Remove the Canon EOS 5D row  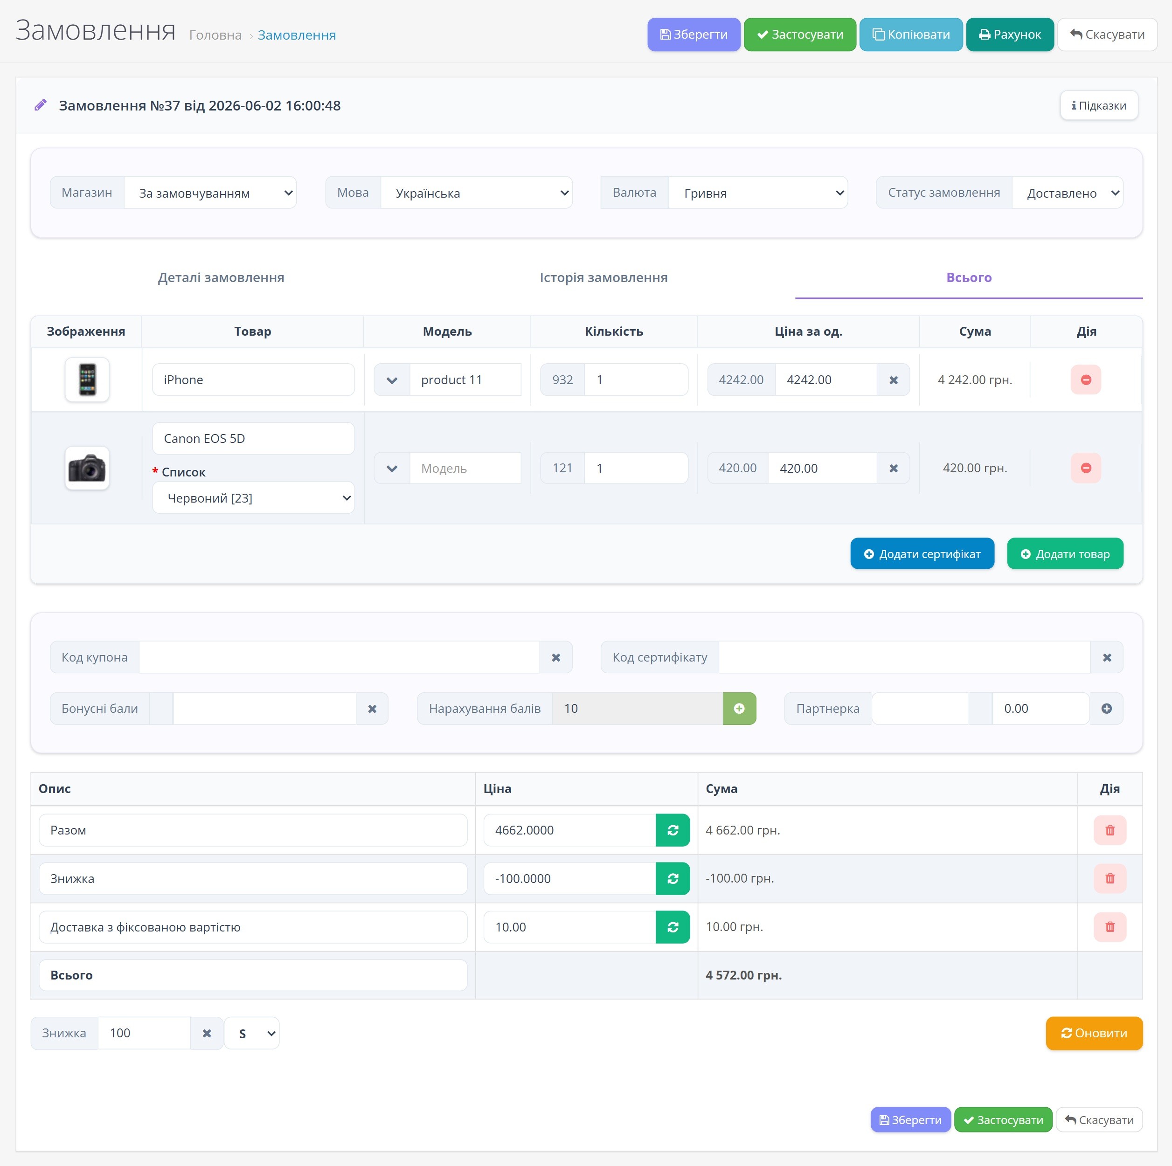tap(1085, 468)
